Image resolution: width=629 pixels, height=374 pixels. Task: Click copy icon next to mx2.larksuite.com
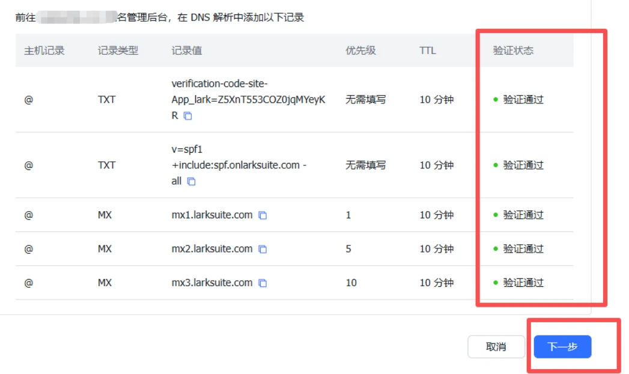coord(263,249)
